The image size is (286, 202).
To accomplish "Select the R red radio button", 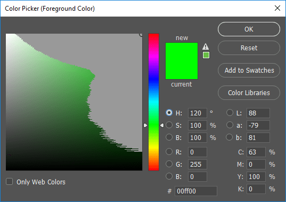I will [x=169, y=152].
